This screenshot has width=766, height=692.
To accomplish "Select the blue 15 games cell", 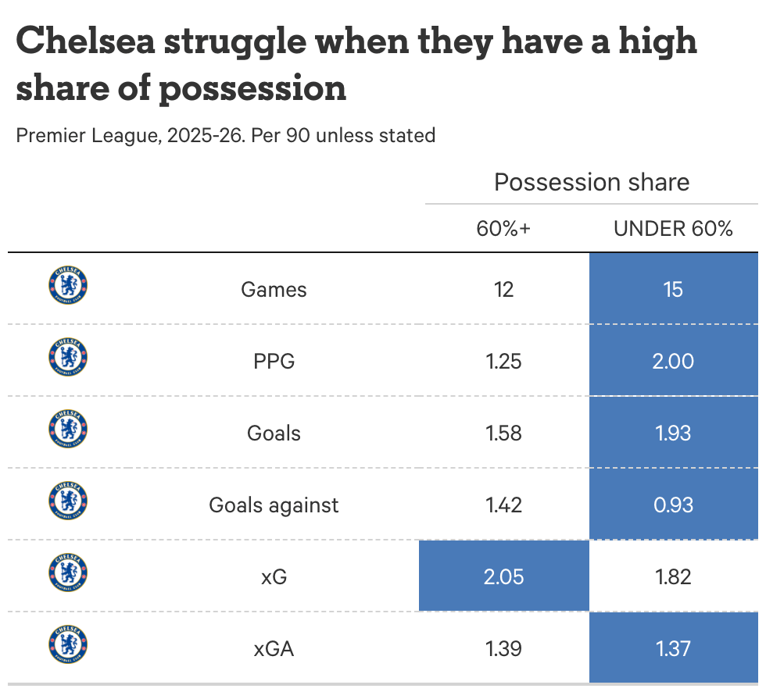I will pyautogui.click(x=673, y=289).
